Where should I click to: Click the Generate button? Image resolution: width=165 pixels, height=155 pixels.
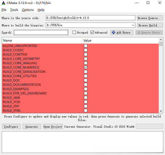coord(32,127)
